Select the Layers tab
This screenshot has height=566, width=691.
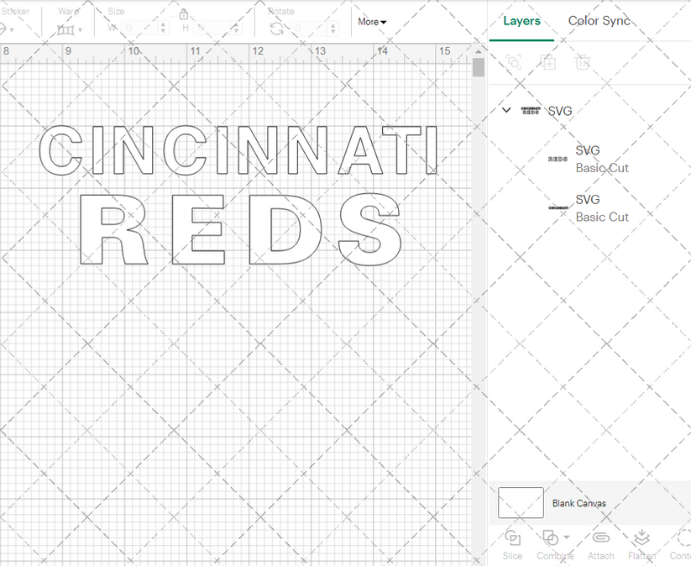(521, 20)
